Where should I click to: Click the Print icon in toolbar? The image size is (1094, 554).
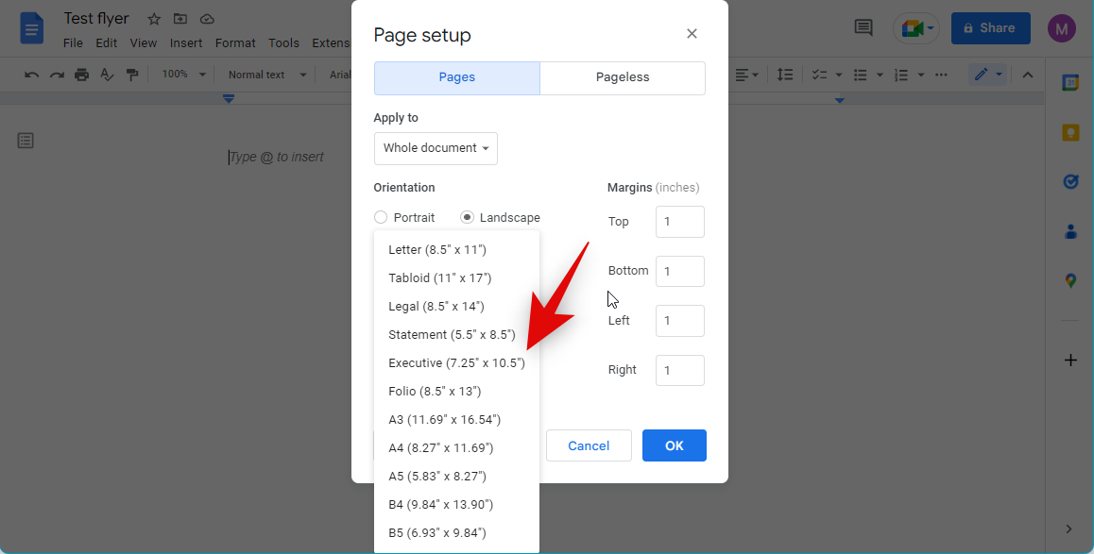pos(82,75)
